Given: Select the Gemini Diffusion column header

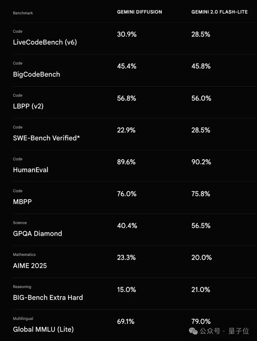Looking at the screenshot, I should 140,12.
